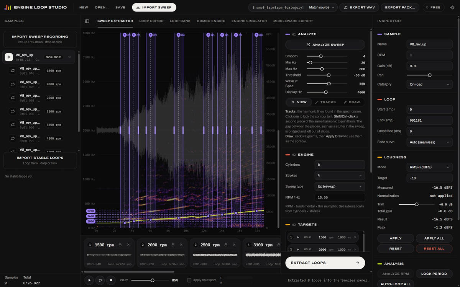Switch to Tracks mode
Image resolution: width=460 pixels, height=287 pixels.
[325, 102]
